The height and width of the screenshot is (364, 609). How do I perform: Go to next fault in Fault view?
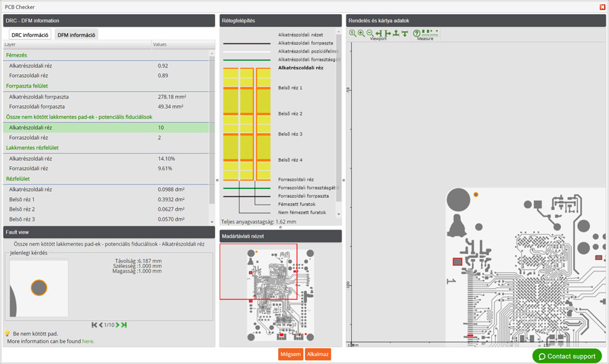tap(118, 325)
